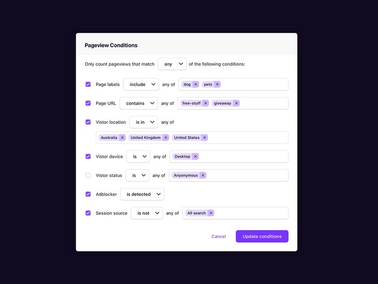Screen dimensions: 378x284
Task: Remove the "pets" tag from Page labels
Action: point(217,84)
